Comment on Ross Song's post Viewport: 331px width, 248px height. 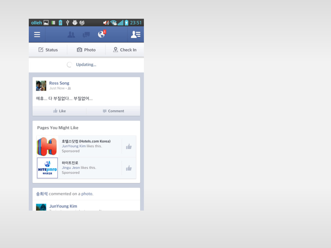(x=113, y=111)
